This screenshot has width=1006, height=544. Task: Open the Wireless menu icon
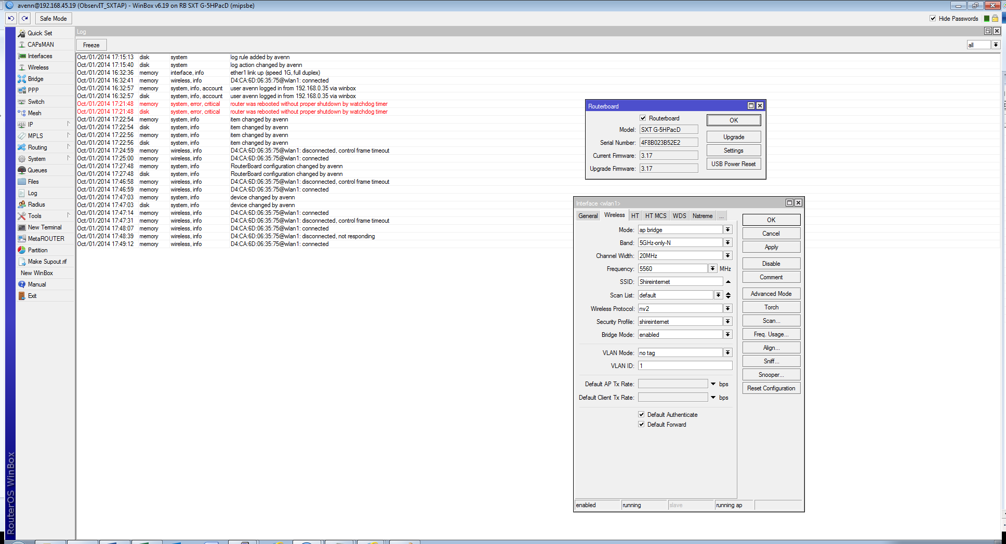[x=22, y=67]
